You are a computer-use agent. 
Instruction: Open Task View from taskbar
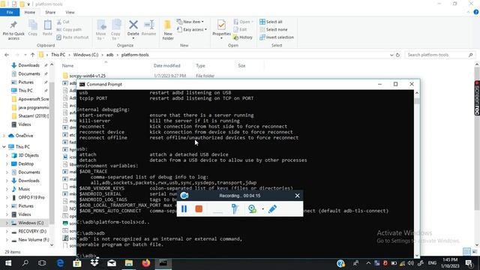[x=42, y=263]
